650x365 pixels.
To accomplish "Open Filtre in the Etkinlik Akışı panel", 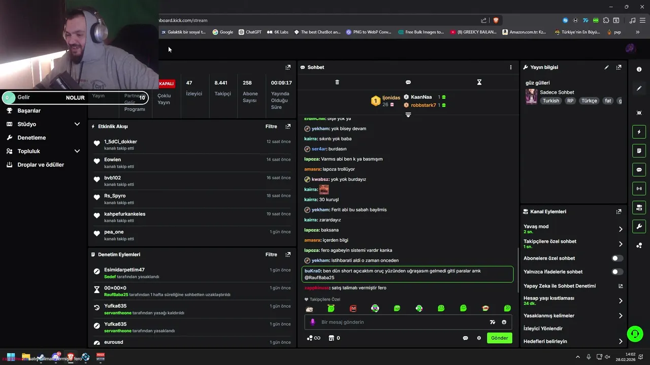I will [271, 126].
